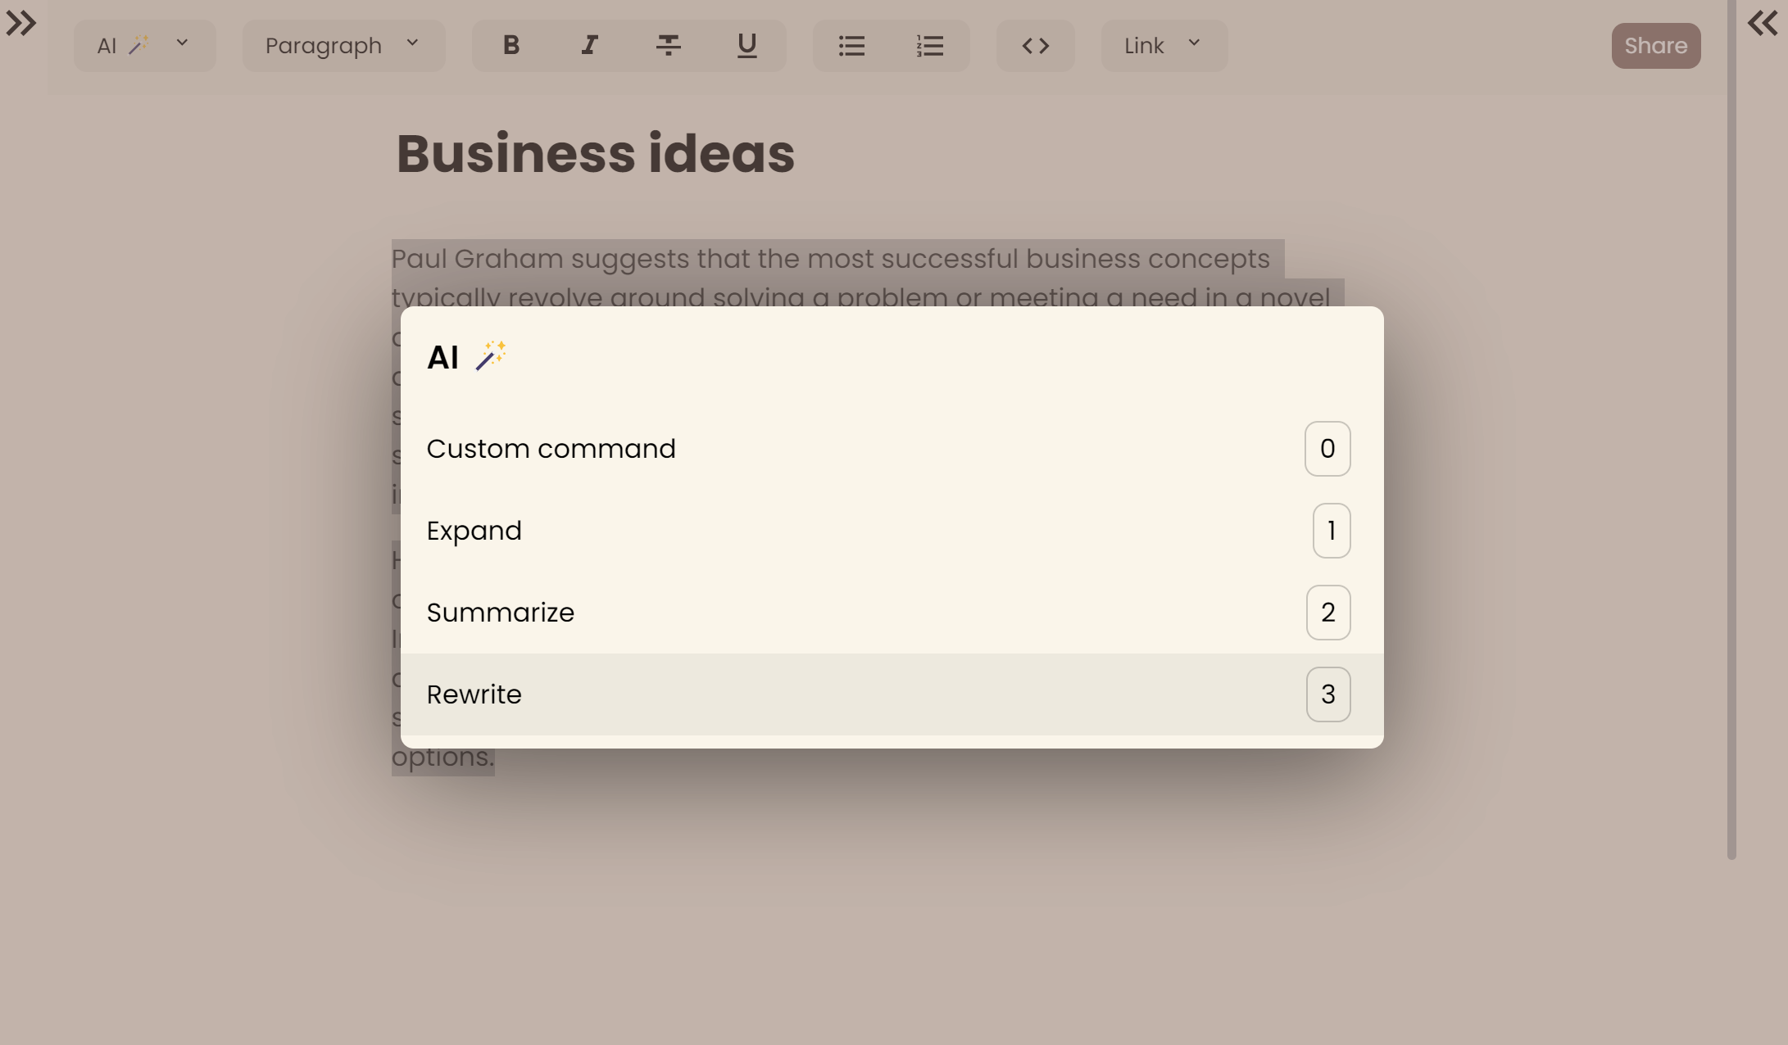Viewport: 1788px width, 1045px height.
Task: Select Rewrite in the AI menu
Action: click(x=474, y=694)
